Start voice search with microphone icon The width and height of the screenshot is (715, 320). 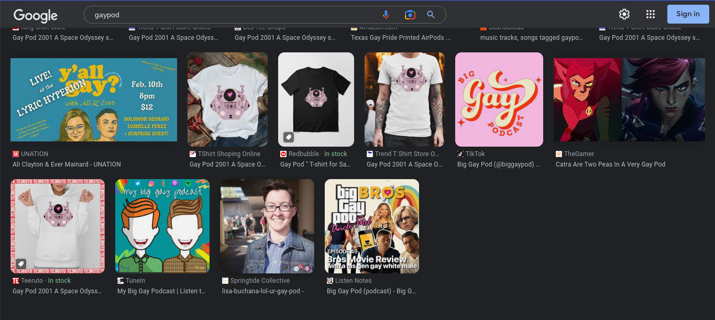point(386,15)
